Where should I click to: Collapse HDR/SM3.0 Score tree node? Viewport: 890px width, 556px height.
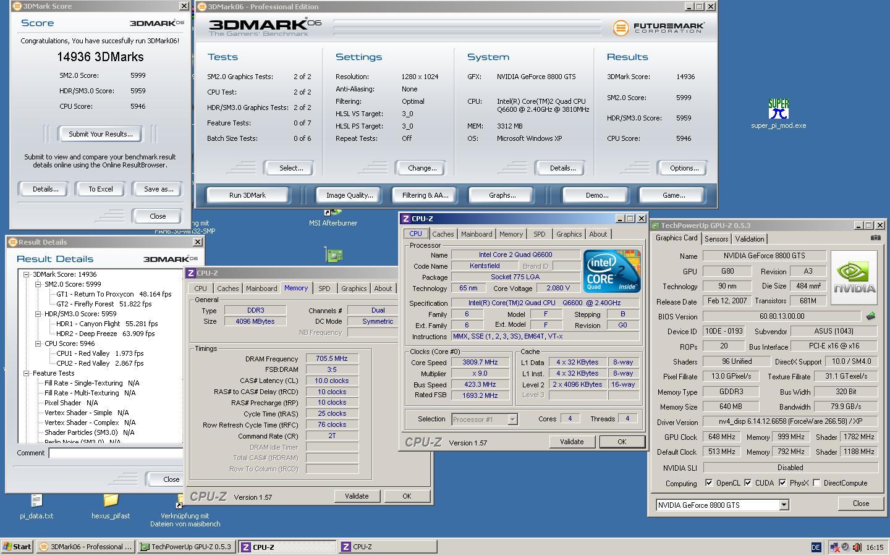(38, 314)
